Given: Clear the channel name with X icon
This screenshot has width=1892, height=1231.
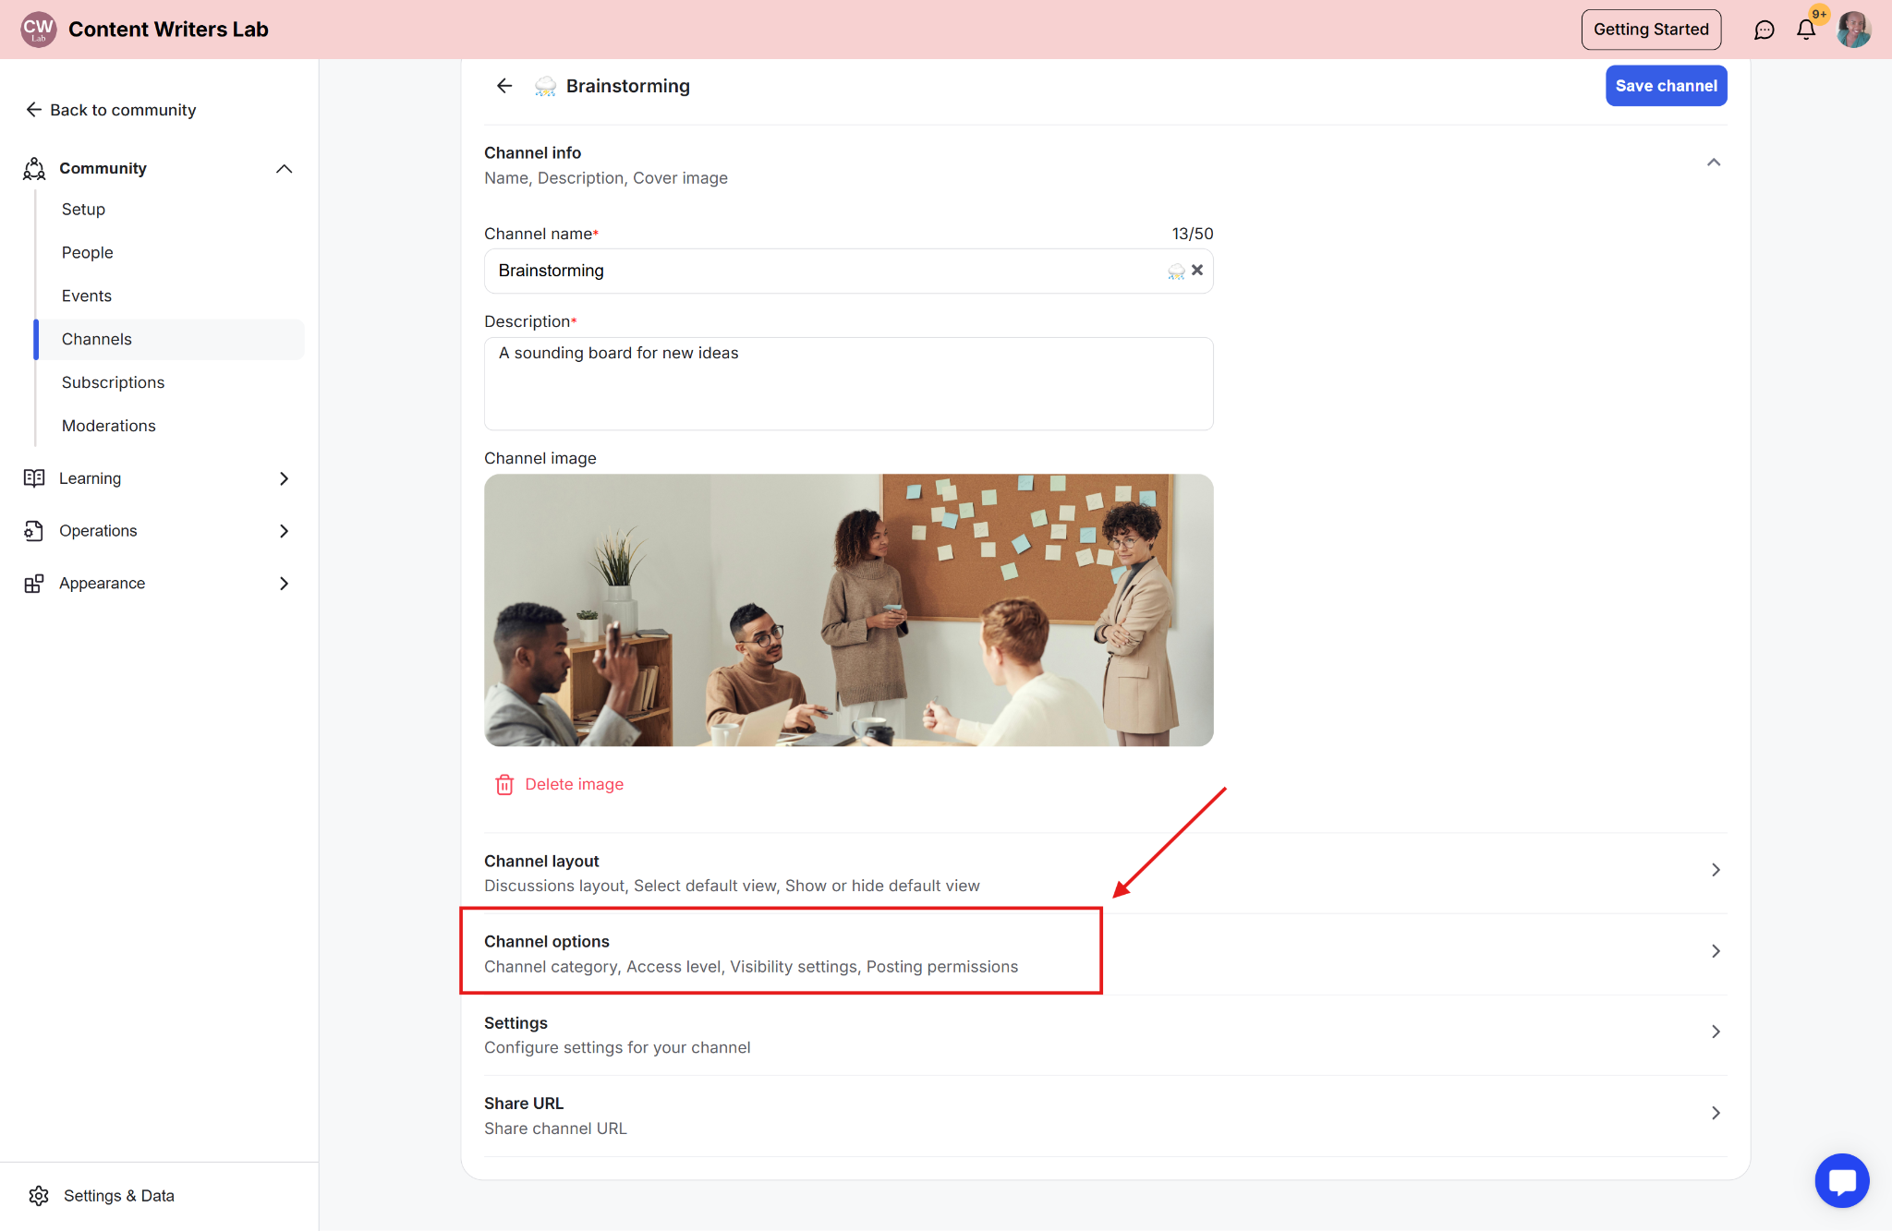Looking at the screenshot, I should 1197,271.
